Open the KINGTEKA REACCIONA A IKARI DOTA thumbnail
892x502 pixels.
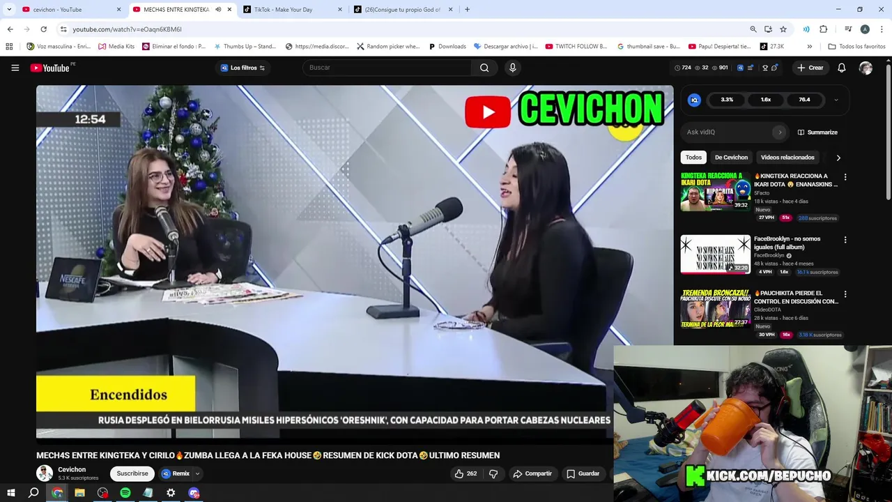(x=716, y=192)
